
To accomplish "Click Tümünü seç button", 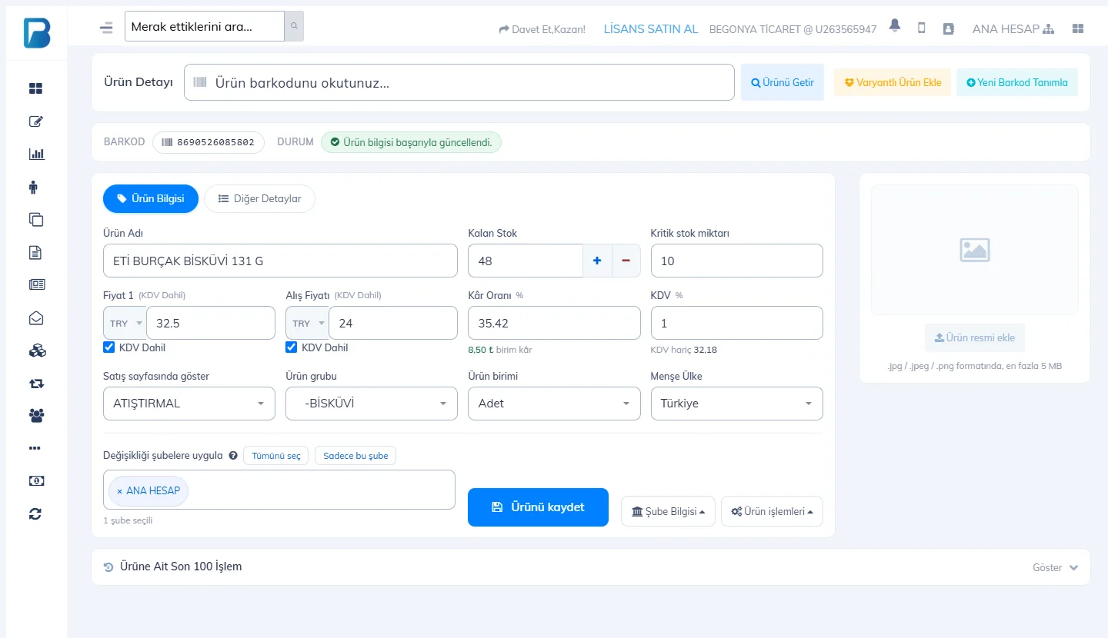I will coord(276,456).
